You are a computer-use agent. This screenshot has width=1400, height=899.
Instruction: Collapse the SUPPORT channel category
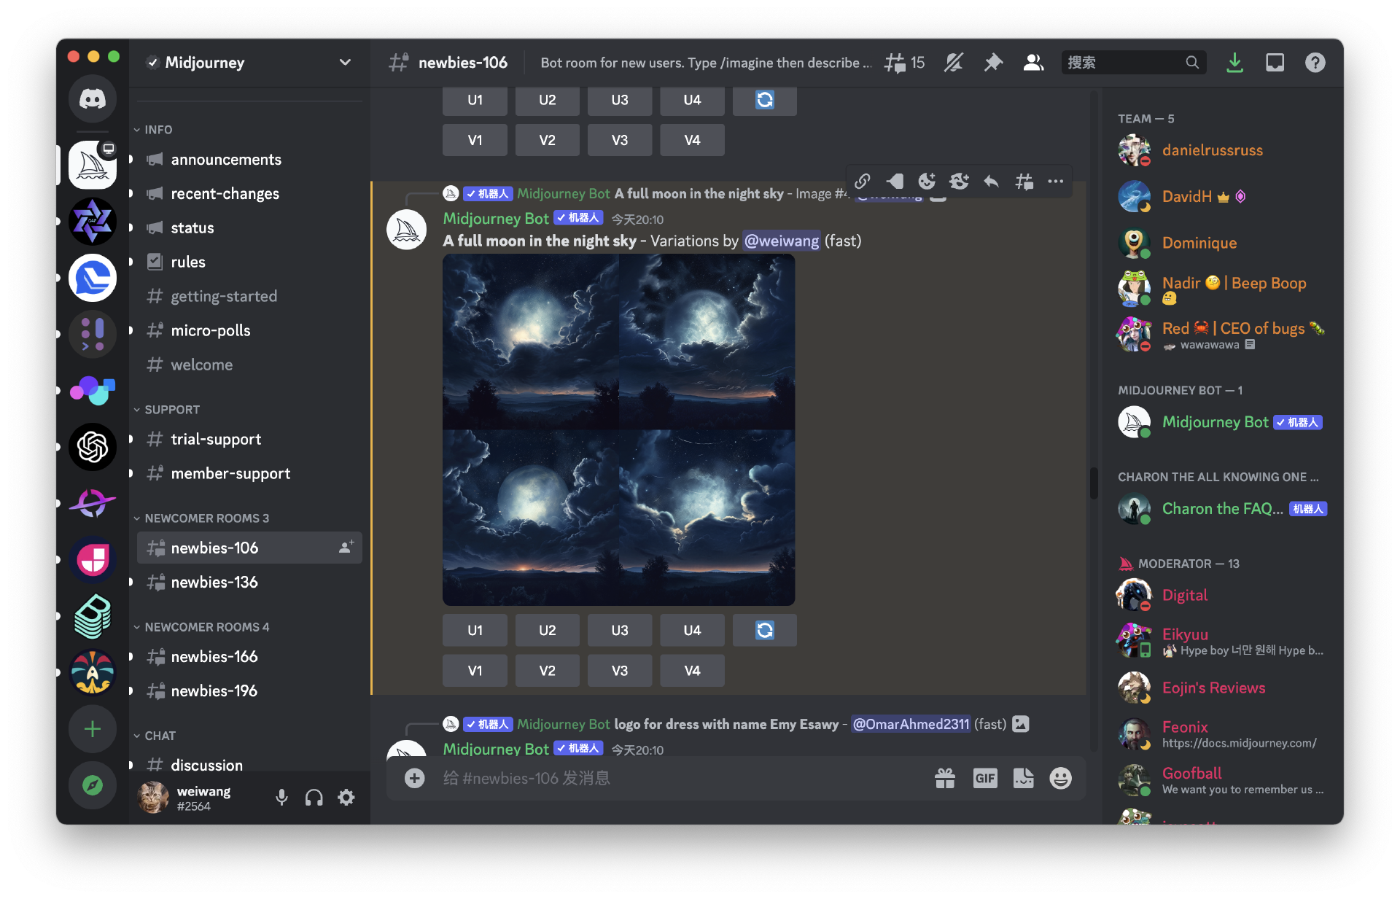coord(171,410)
